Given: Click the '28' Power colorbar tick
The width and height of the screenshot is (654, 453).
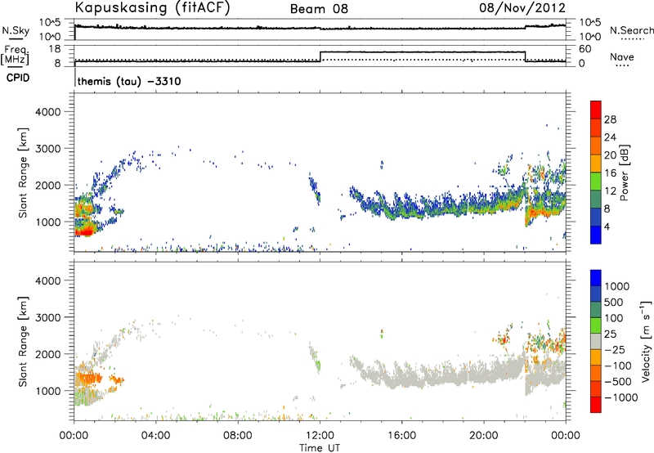Looking at the screenshot, I should [610, 119].
